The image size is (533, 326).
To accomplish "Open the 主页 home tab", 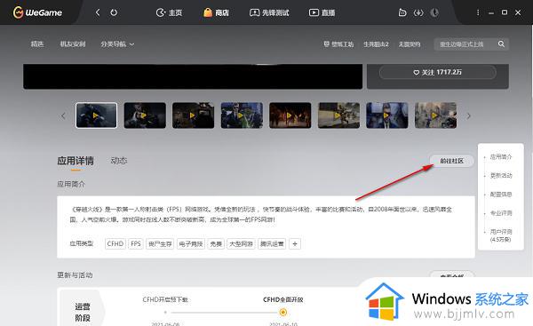I will click(x=169, y=12).
